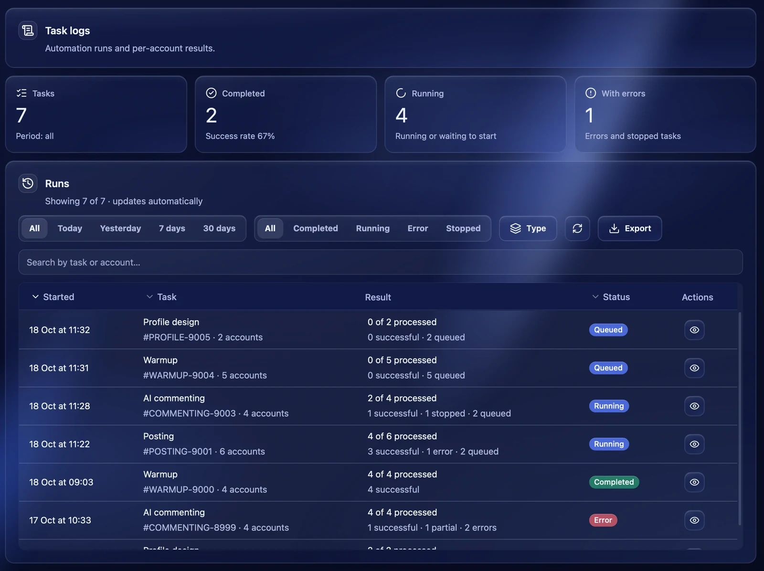
Task: Open eye icon for COMMENTING-8999 row
Action: click(694, 520)
